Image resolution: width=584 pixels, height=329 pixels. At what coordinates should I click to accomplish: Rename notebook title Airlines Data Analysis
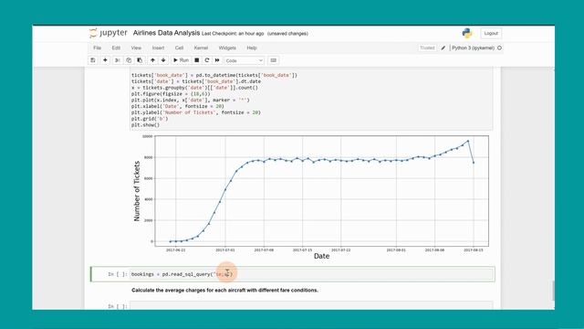pyautogui.click(x=166, y=33)
